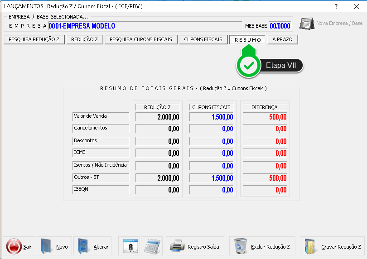The height and width of the screenshot is (259, 367).
Task: Select the PESQUISA CUPONS FISCAIS tab
Action: pyautogui.click(x=141, y=40)
